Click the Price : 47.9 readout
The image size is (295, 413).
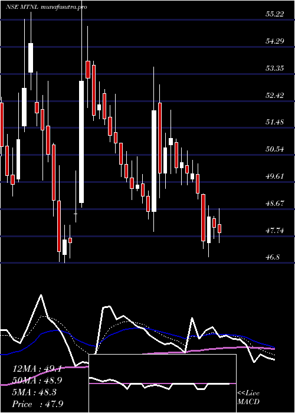click(38, 404)
